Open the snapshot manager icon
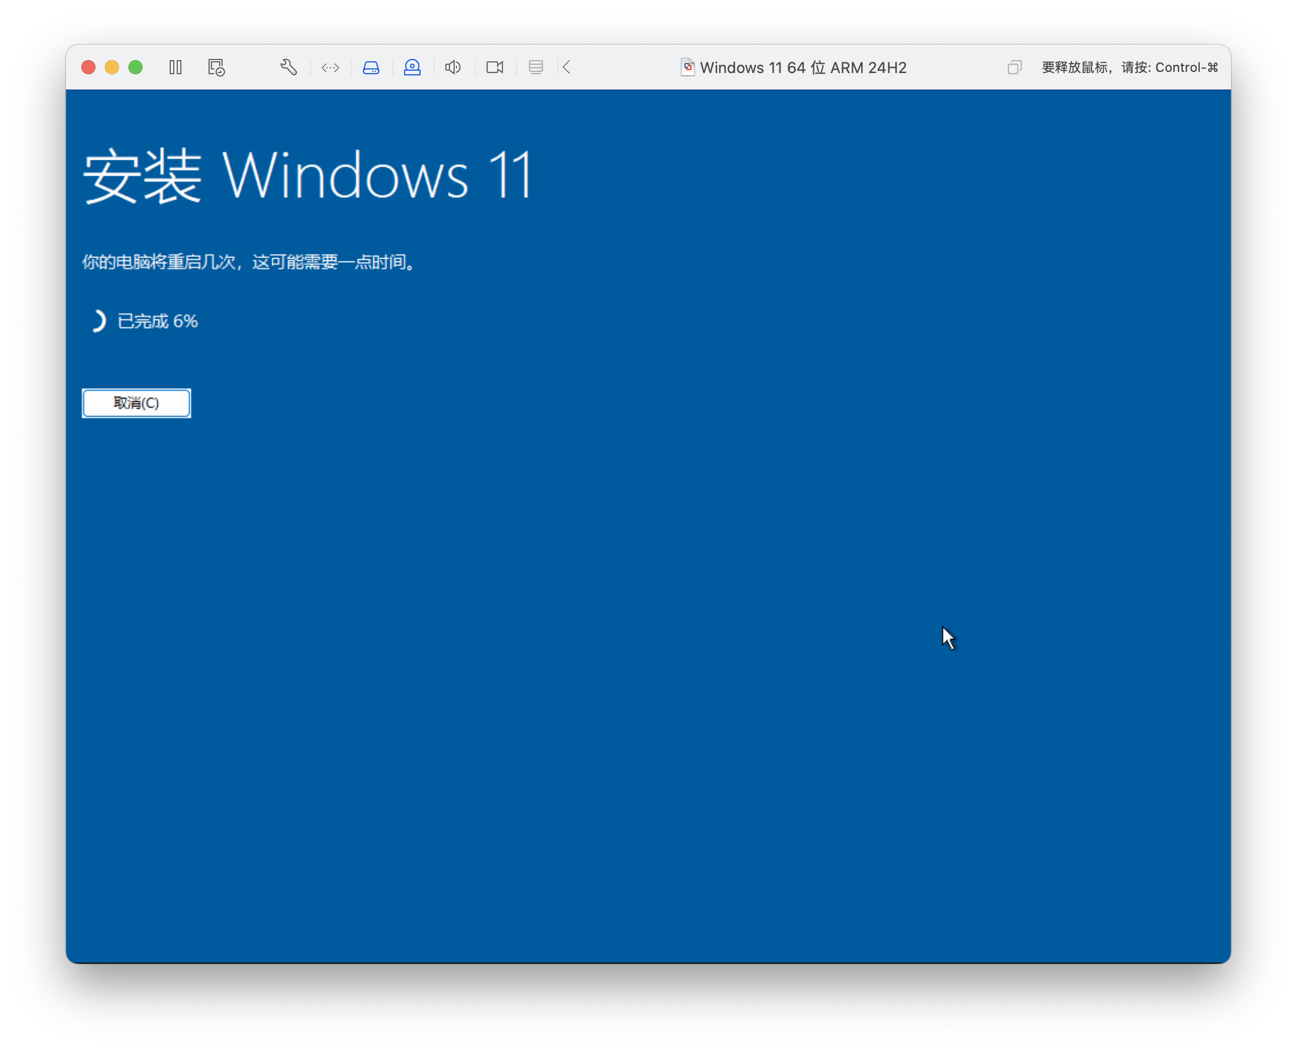 [x=216, y=67]
